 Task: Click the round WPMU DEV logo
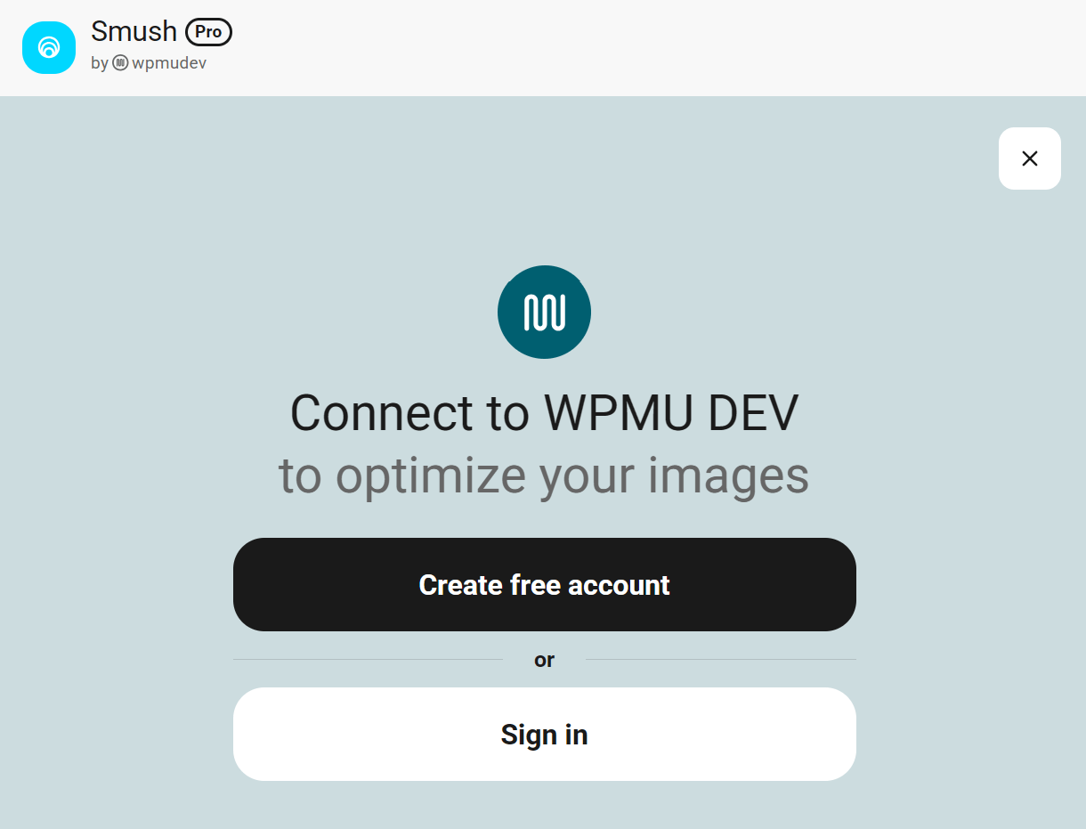[544, 312]
